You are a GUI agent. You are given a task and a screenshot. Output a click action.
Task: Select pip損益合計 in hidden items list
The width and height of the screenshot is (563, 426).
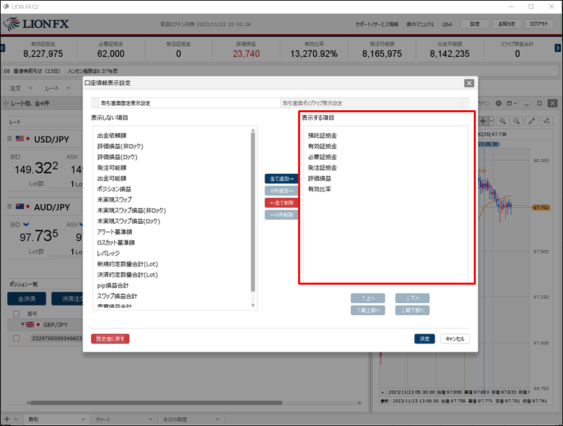click(x=113, y=285)
